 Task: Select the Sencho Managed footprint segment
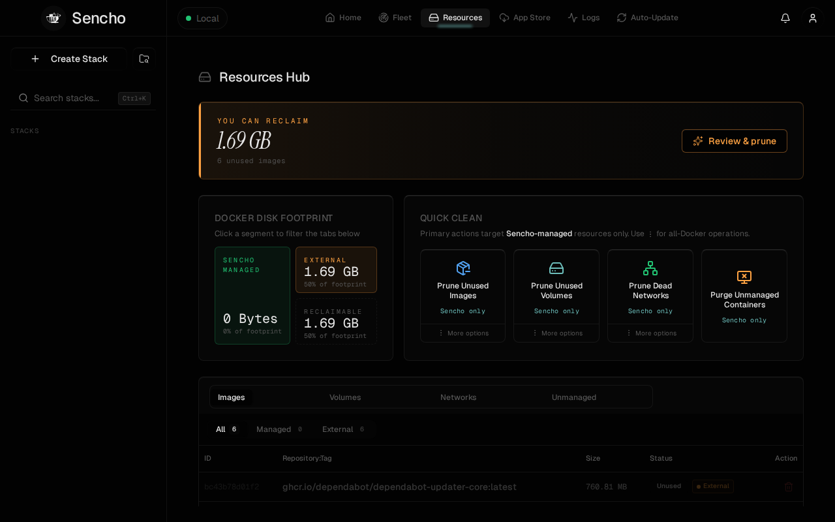(x=252, y=296)
